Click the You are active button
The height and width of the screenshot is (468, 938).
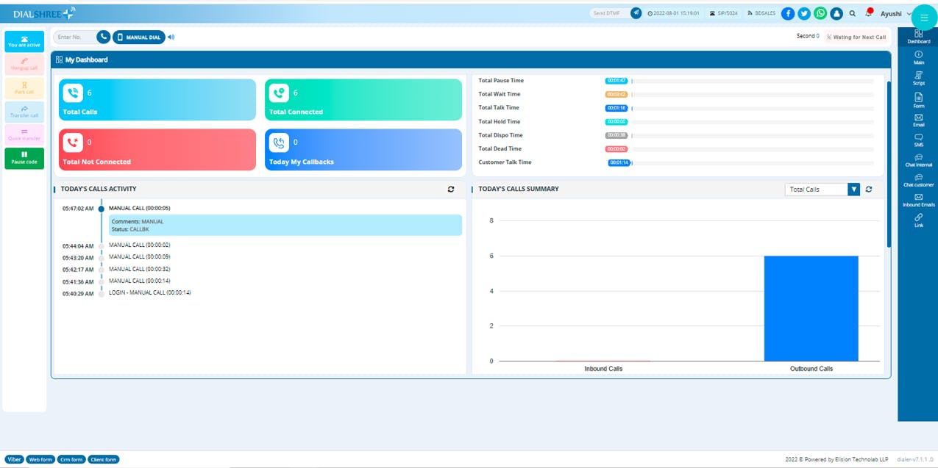tap(24, 41)
